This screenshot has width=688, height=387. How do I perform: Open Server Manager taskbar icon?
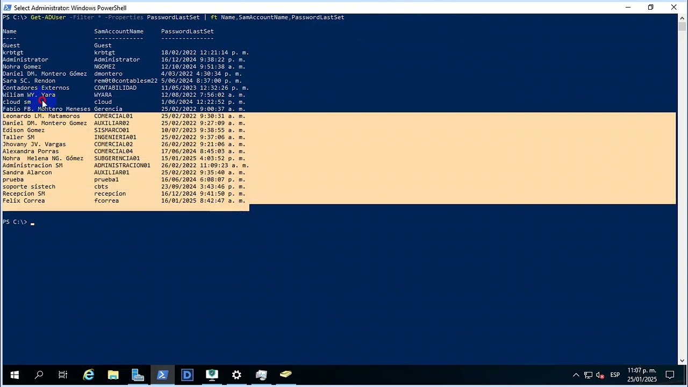[x=138, y=375]
